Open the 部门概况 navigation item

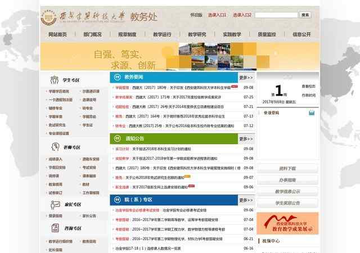pos(92,34)
